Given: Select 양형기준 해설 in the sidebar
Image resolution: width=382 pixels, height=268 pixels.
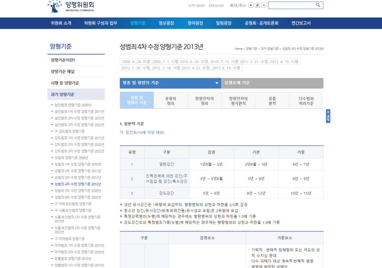Looking at the screenshot, I should coord(76,72).
